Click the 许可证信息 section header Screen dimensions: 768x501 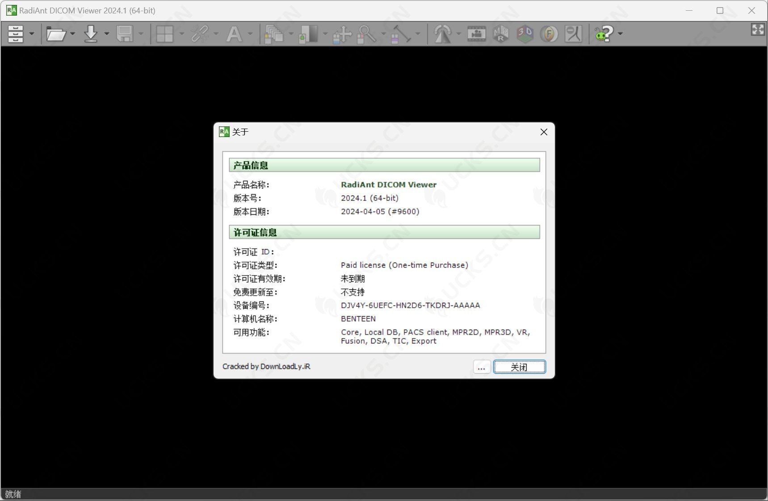[384, 232]
